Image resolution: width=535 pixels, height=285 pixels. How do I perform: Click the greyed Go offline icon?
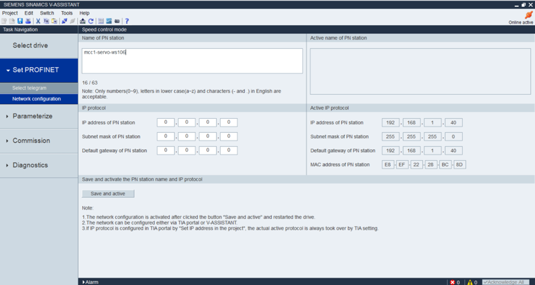(72, 21)
